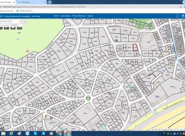Viewport: 185px width, 136px height.
Task: Click the Dirección Información Geográfica - Geo Portal title
Action: pos(22,16)
